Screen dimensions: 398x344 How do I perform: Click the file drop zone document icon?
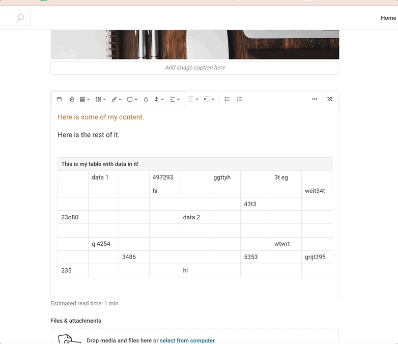69,339
